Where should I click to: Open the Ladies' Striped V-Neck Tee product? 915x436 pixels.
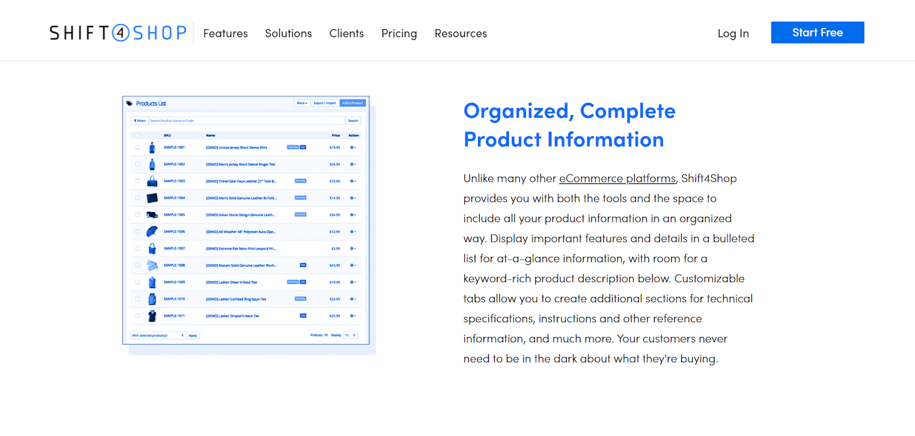232,316
